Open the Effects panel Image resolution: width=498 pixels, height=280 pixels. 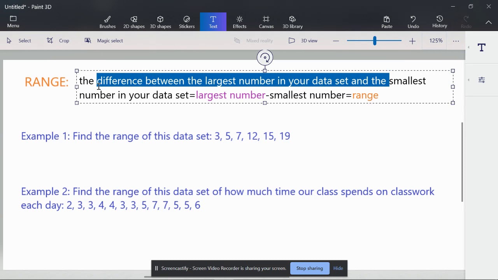pos(240,22)
